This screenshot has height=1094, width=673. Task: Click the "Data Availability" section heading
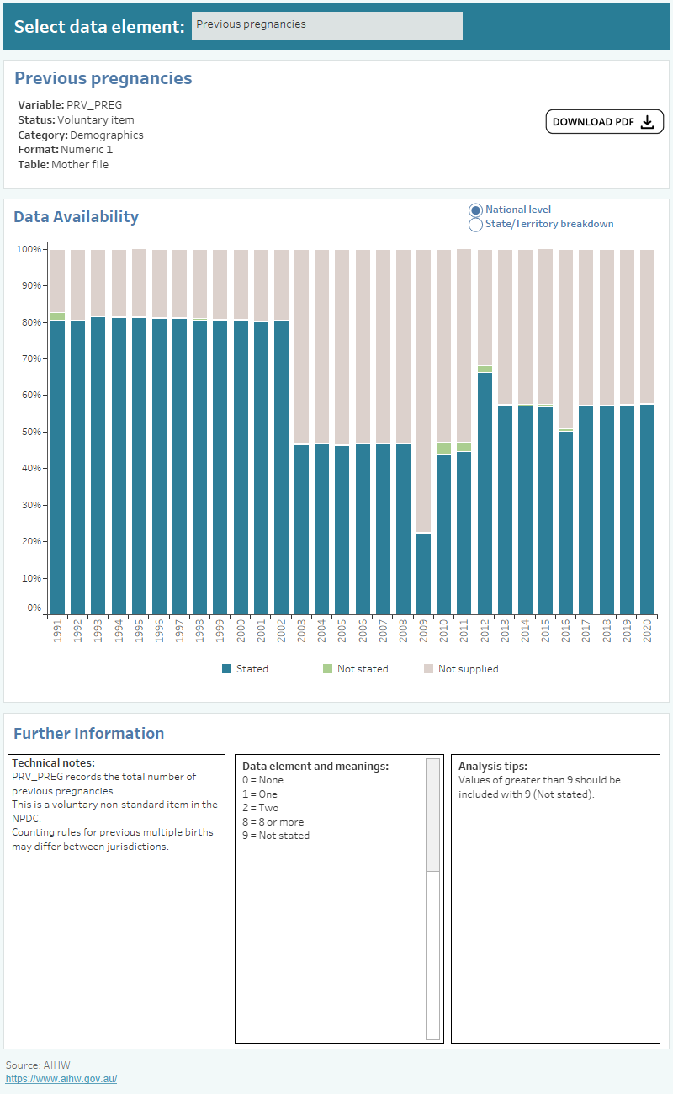[x=77, y=216]
